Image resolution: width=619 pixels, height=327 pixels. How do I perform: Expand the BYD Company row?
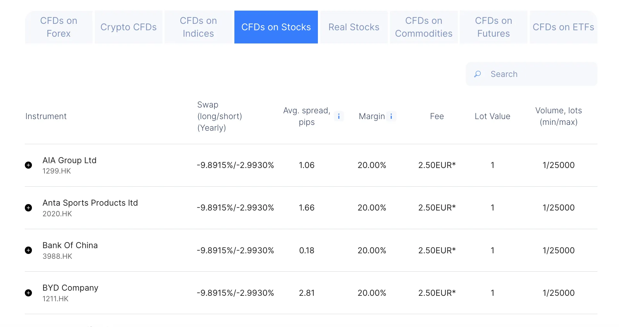(28, 293)
